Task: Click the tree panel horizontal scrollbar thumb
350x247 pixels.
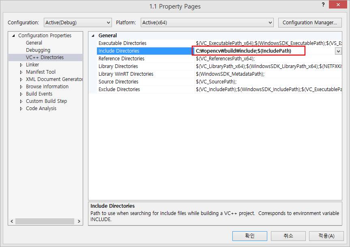Action: coord(45,221)
